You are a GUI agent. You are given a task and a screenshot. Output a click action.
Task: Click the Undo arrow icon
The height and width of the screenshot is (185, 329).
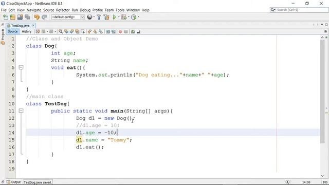tap(36, 17)
